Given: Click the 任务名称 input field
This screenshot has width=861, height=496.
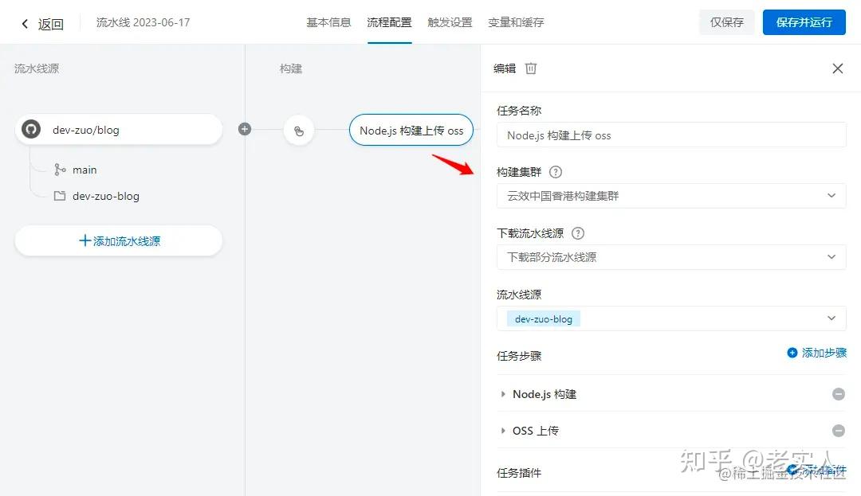Looking at the screenshot, I should 670,135.
